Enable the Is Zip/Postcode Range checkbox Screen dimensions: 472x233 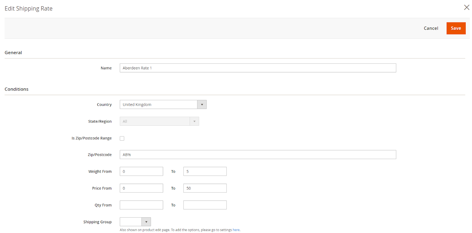(x=122, y=139)
